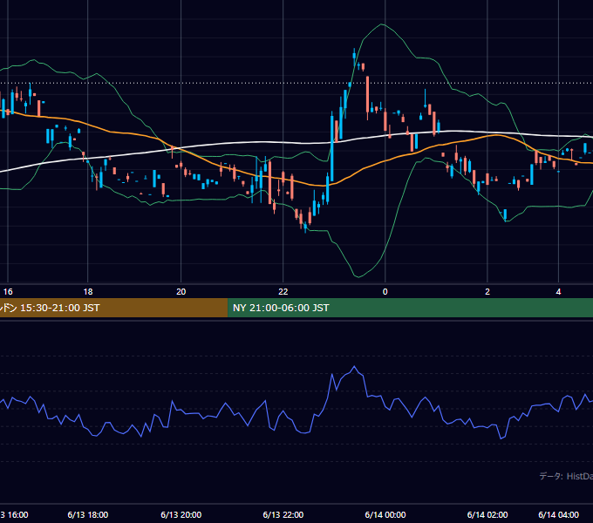The image size is (593, 523).
Task: Click the 6/14 04:00 date label
Action: 559,514
